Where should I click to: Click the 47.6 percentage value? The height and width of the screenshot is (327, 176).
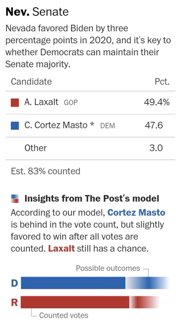(154, 125)
